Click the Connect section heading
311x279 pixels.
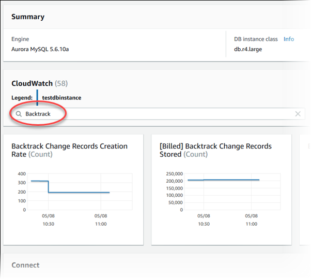[x=25, y=265]
